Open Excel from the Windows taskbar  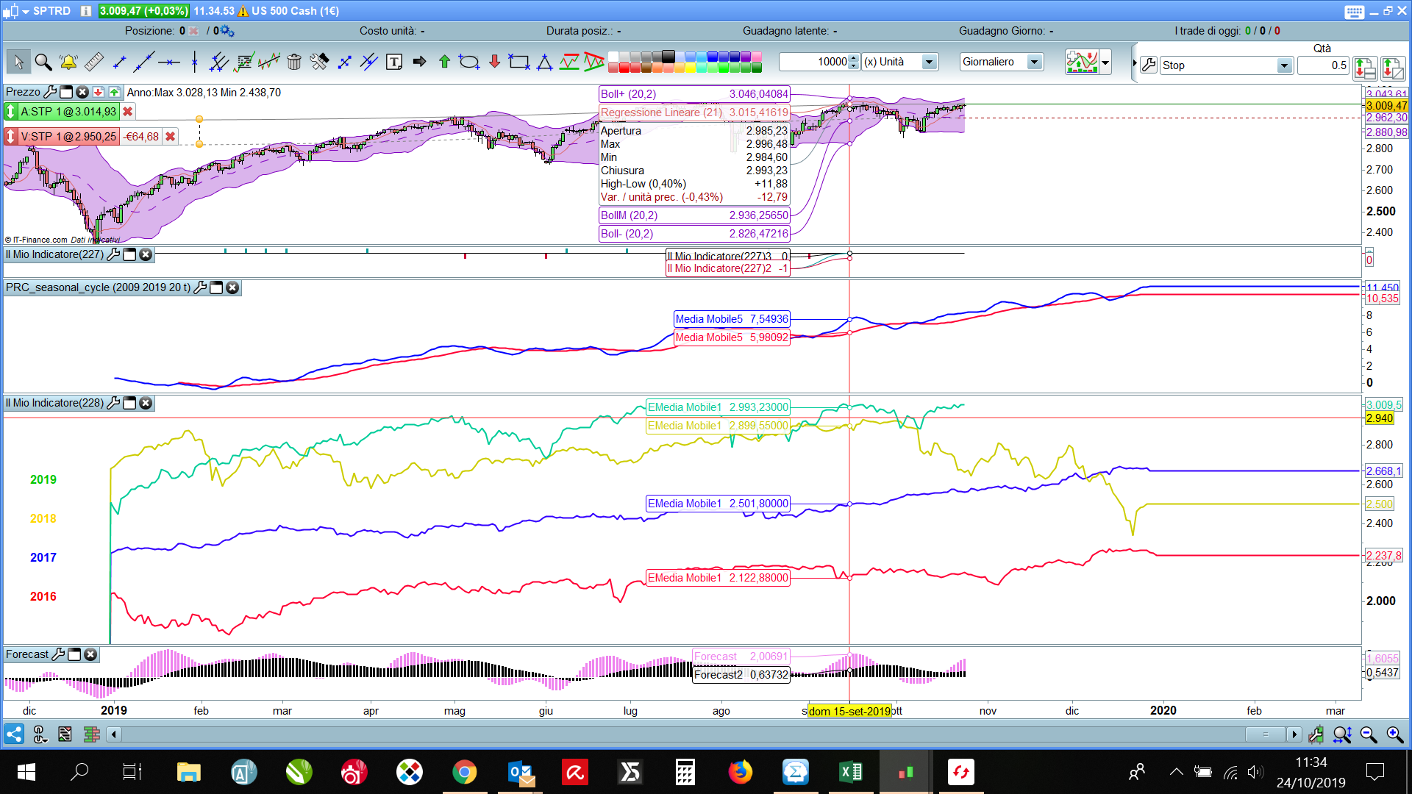[851, 772]
